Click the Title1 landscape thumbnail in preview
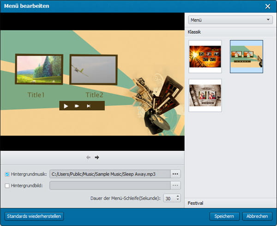The height and width of the screenshot is (226, 277). point(39,69)
